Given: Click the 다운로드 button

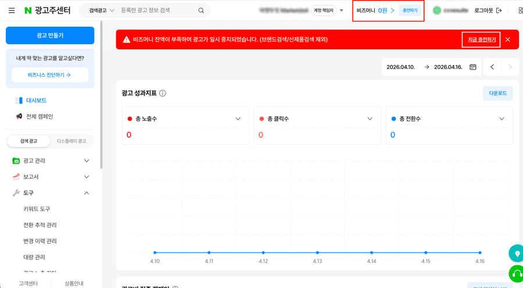Looking at the screenshot, I should pos(497,93).
